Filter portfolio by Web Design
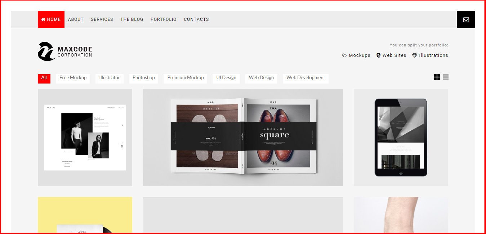This screenshot has height=234, width=486. click(262, 78)
